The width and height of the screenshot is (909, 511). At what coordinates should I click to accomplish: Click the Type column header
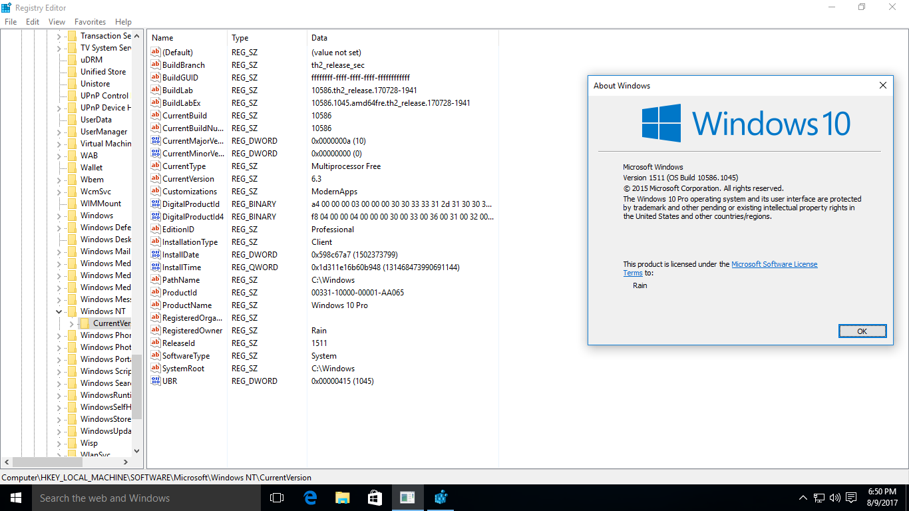click(267, 38)
